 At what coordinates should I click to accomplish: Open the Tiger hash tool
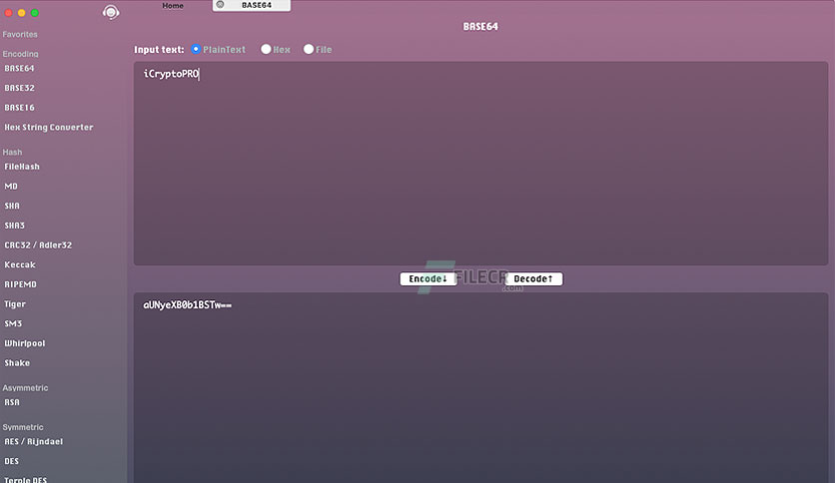[15, 304]
